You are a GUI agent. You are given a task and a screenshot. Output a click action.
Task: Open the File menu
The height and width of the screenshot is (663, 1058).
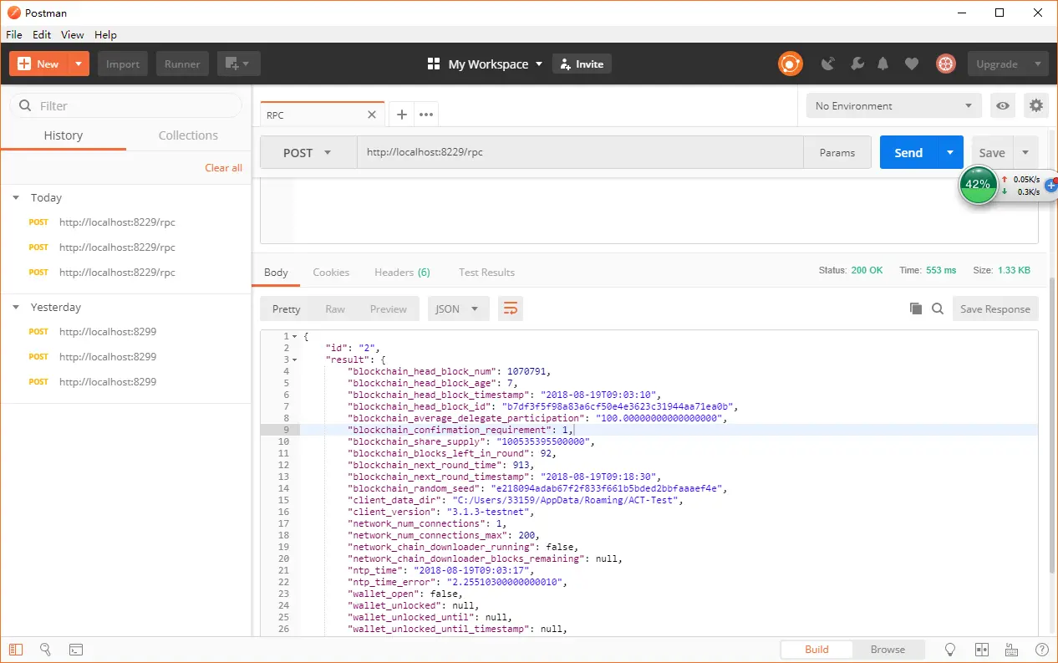click(13, 34)
